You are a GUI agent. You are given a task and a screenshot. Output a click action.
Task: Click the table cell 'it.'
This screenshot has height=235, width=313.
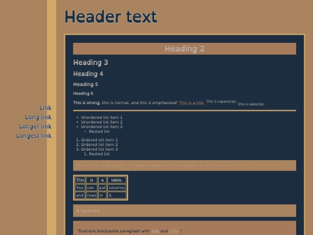[x=117, y=195]
